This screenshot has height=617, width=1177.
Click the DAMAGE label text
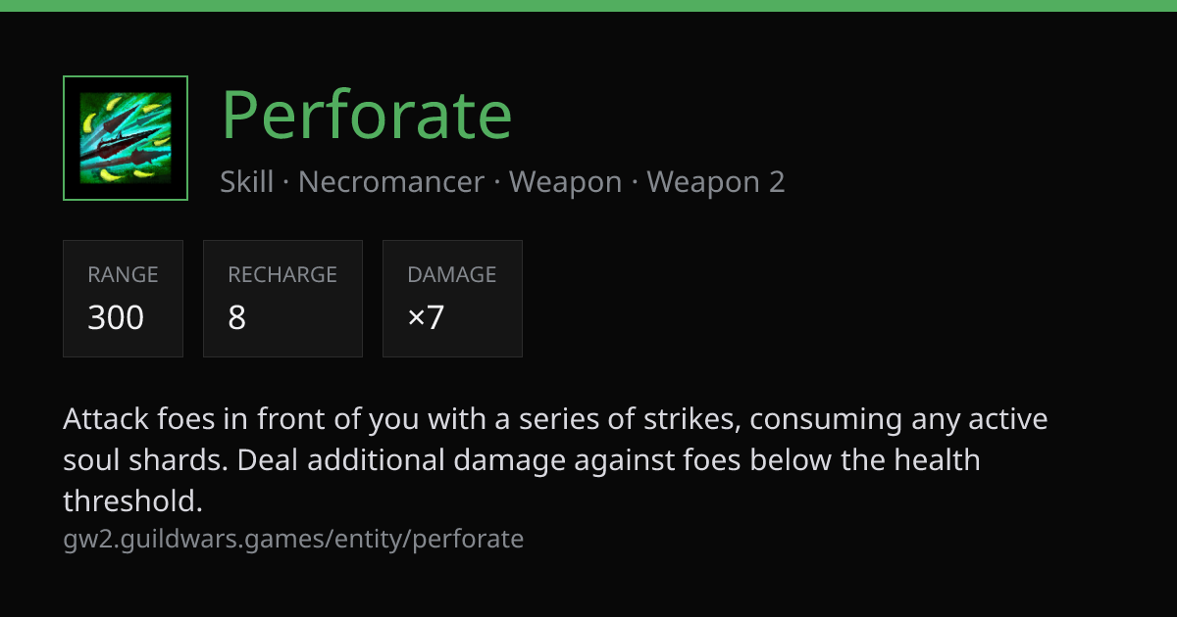(452, 275)
